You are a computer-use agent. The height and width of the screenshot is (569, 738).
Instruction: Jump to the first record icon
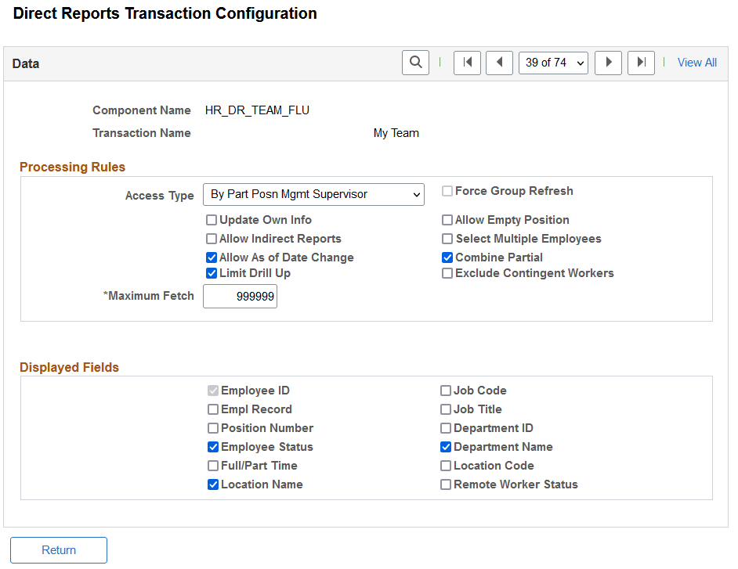[x=467, y=62]
